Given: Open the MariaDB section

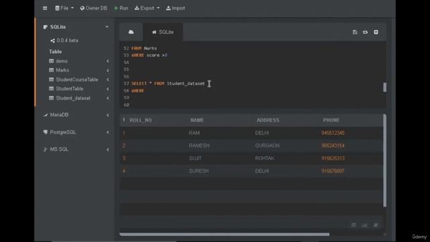Looking at the screenshot, I should tap(59, 115).
